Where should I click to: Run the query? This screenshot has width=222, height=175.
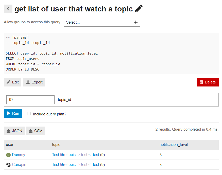pos(13,113)
